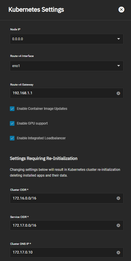Disable the Integrated Loadbalancer checkbox
Image resolution: width=131 pixels, height=261 pixels.
pos(12,138)
